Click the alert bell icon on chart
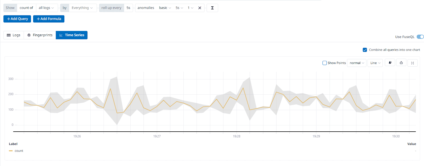The width and height of the screenshot is (424, 166). tap(390, 63)
